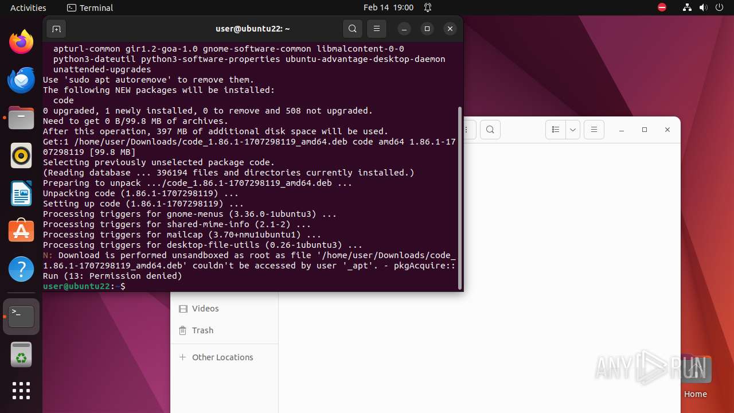Click the notification bell in top bar
The width and height of the screenshot is (734, 413).
(428, 7)
